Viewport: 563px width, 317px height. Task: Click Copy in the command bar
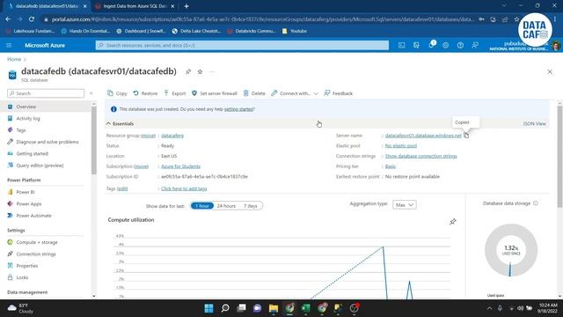point(117,93)
